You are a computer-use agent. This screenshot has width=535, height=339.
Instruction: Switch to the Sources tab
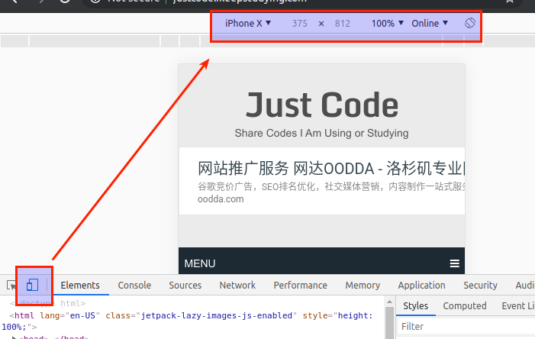coord(185,285)
